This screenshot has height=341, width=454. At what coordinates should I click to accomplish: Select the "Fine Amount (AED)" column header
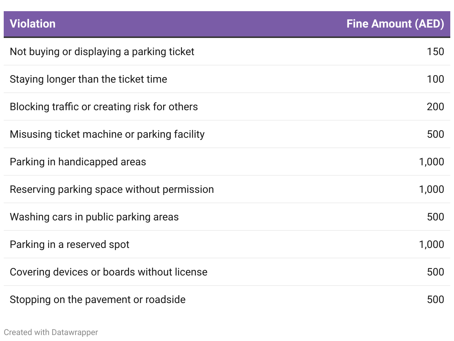coord(395,24)
